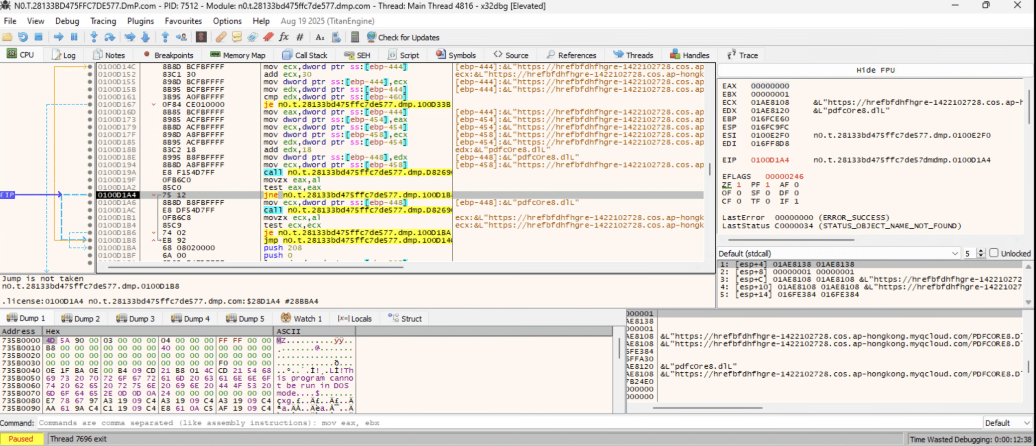
Task: Restart the debuggee via toolbar icon
Action: [23, 37]
